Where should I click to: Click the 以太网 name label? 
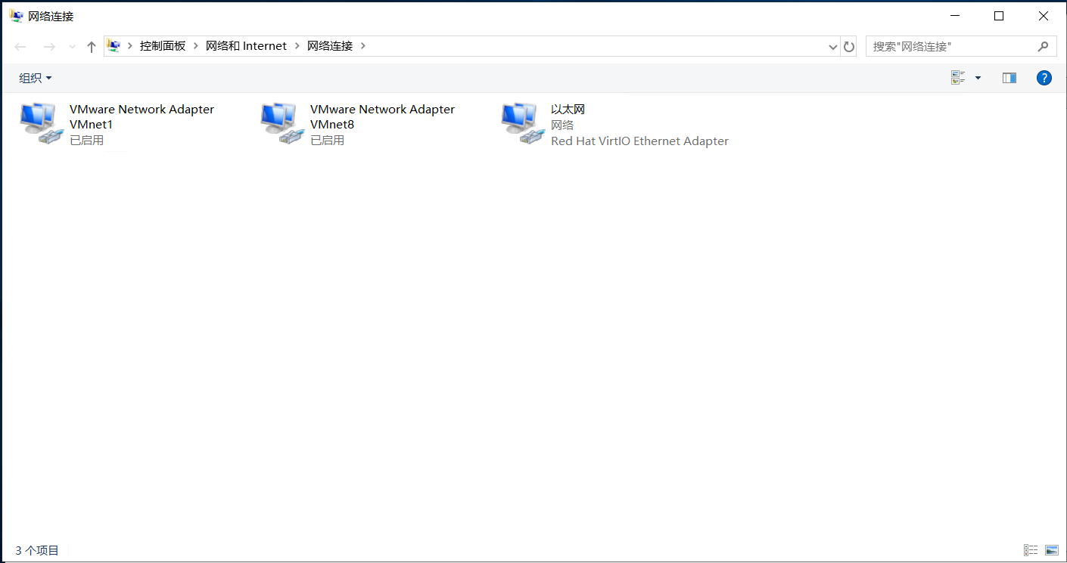568,110
